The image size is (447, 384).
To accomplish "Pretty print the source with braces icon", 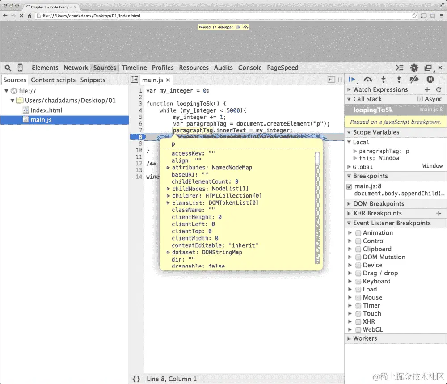I will coord(136,379).
